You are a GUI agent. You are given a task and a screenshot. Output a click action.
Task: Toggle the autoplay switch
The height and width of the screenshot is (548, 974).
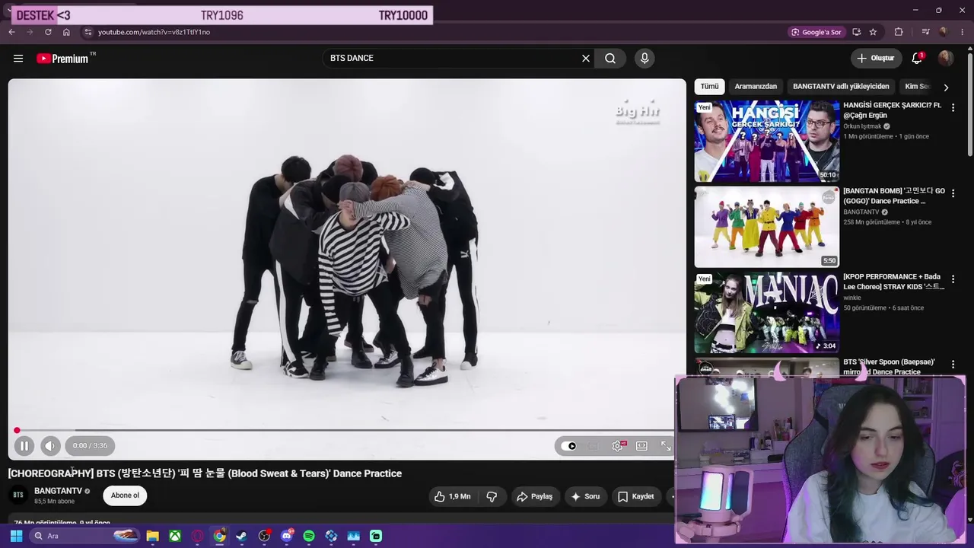568,446
